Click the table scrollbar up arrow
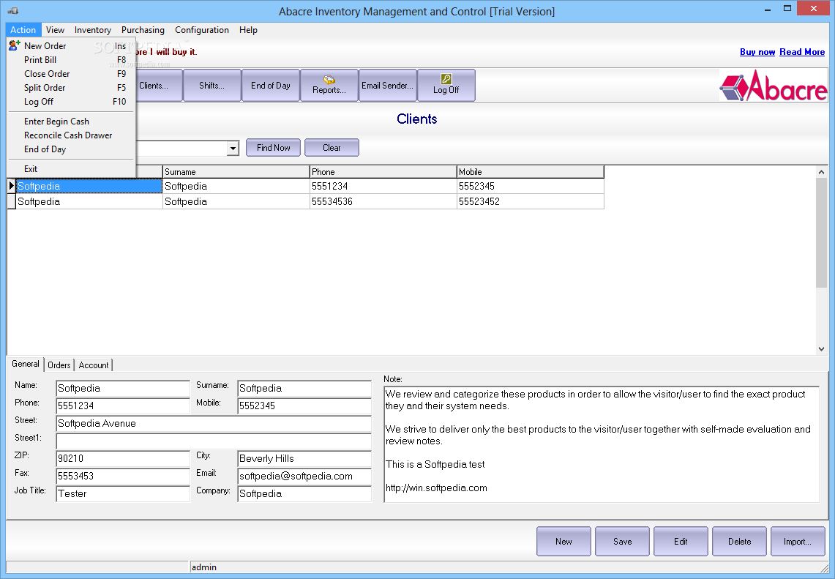This screenshot has width=835, height=579. tap(821, 172)
